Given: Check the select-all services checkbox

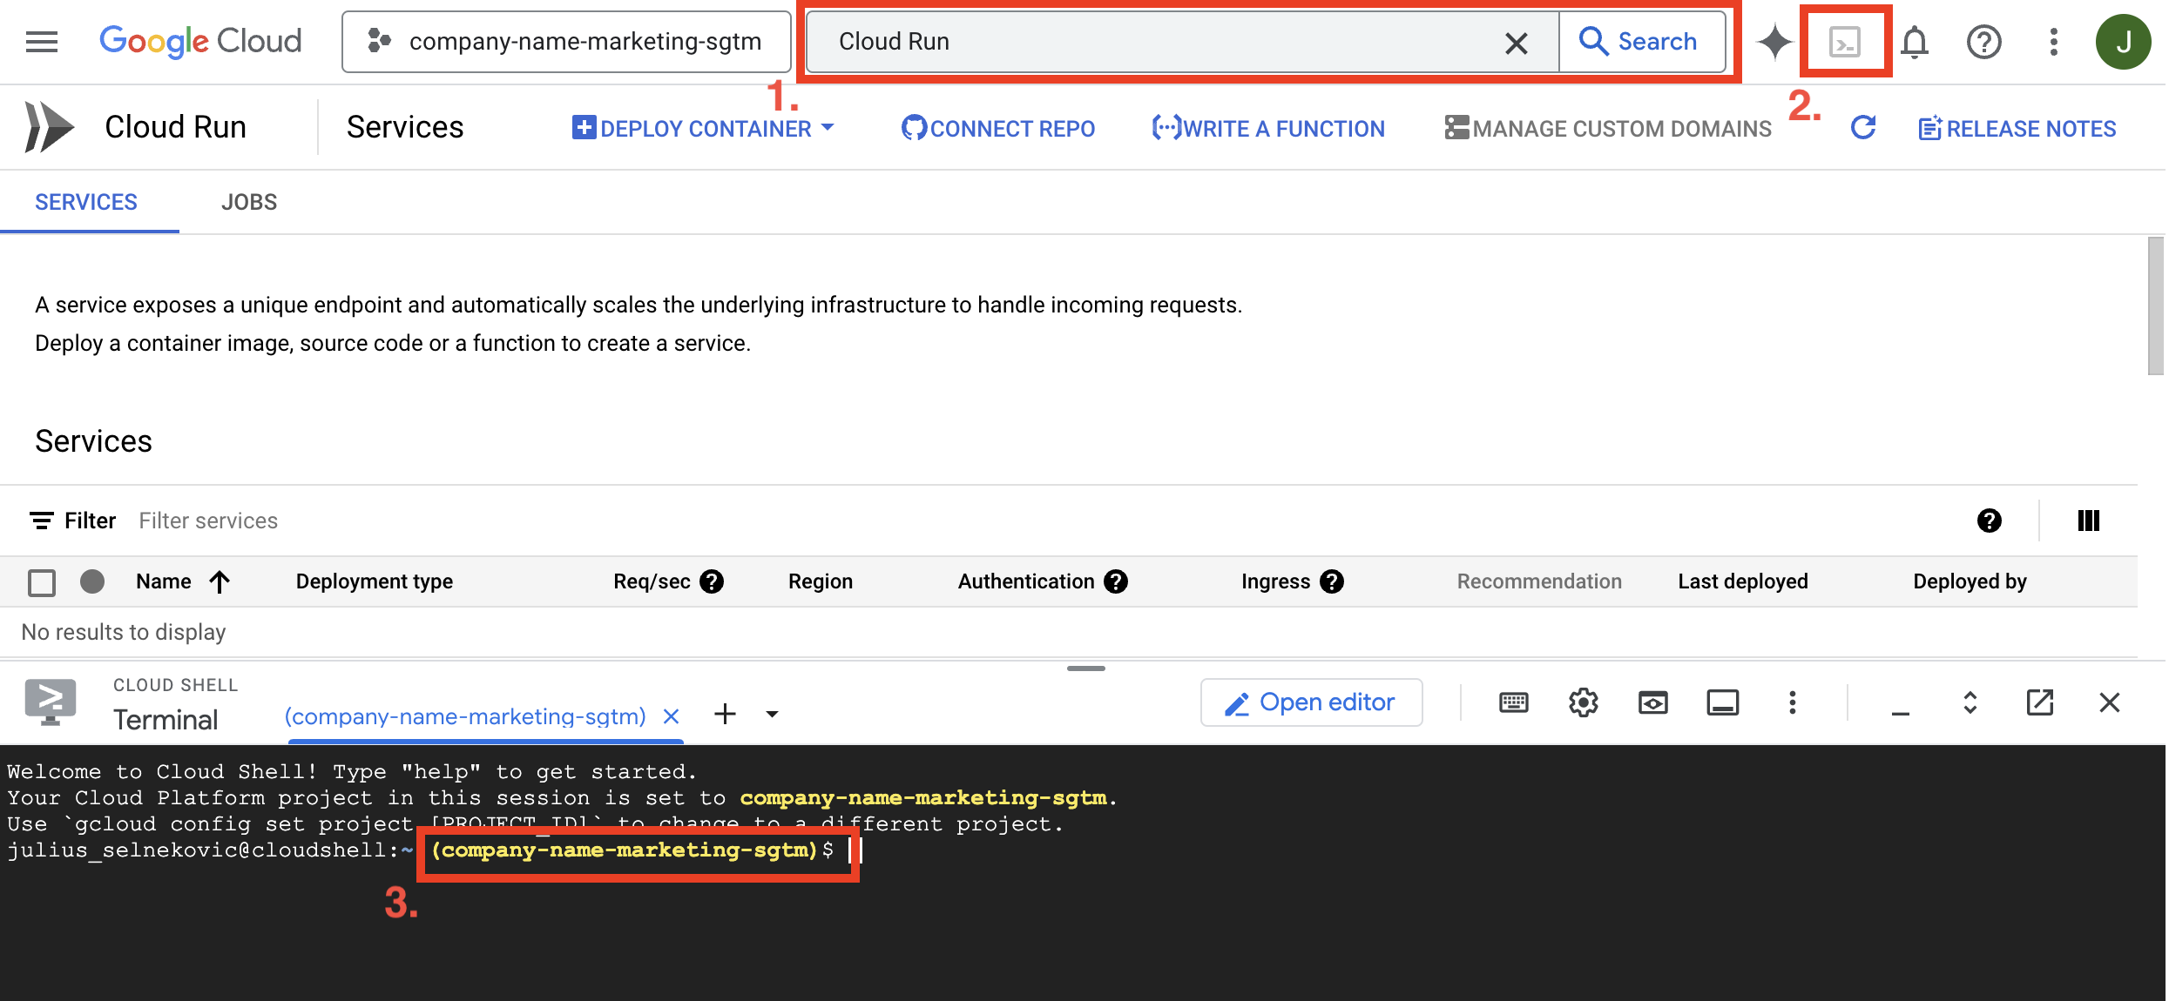Looking at the screenshot, I should tap(41, 581).
